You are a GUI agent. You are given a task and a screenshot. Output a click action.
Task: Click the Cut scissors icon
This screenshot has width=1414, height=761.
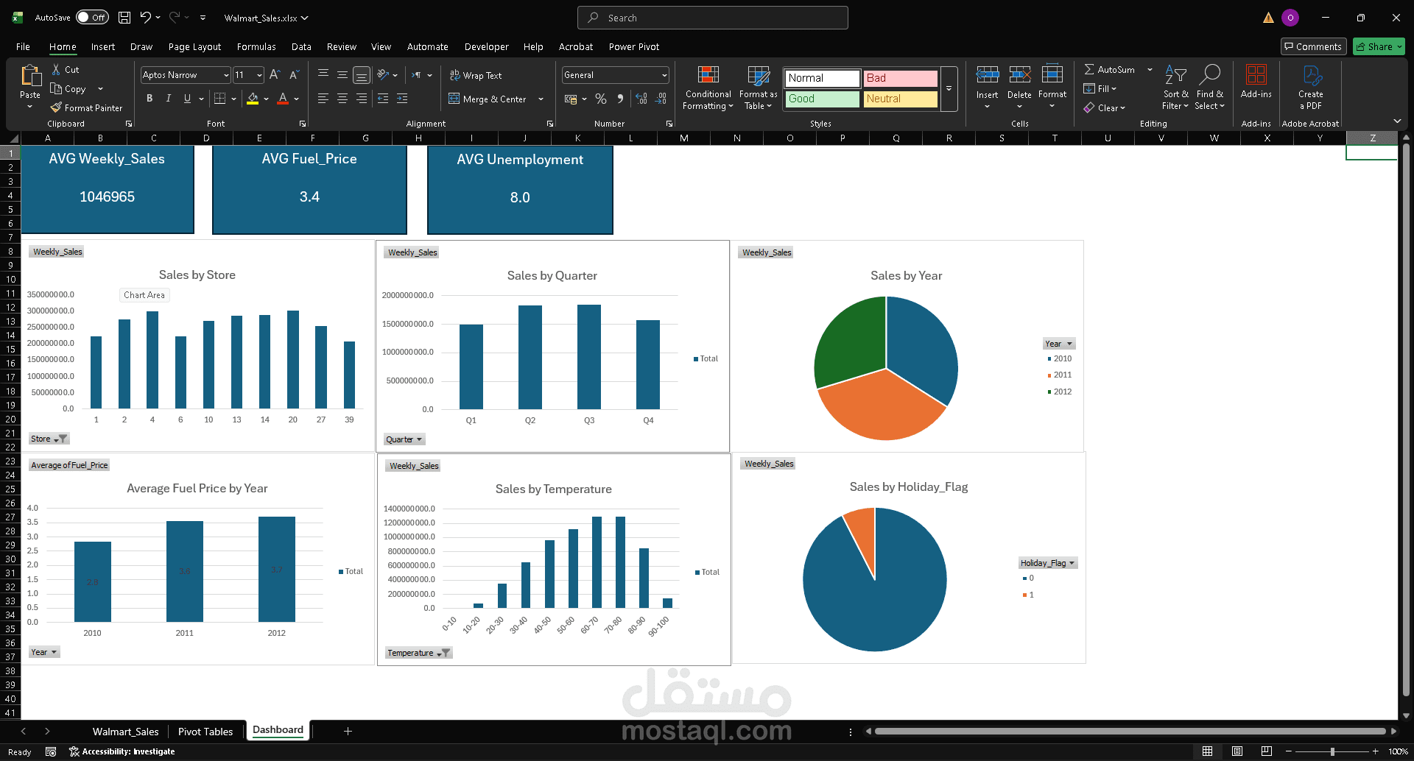point(56,69)
